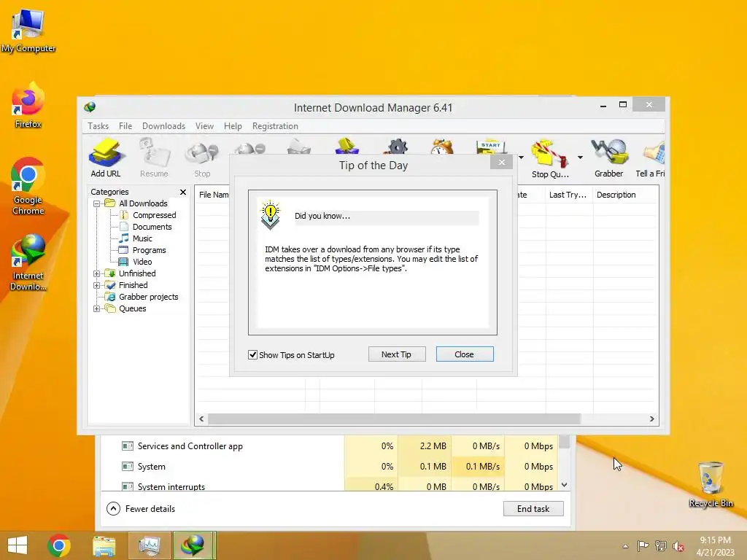Expand the Finished category
Screen dimensions: 747x560
coord(97,285)
